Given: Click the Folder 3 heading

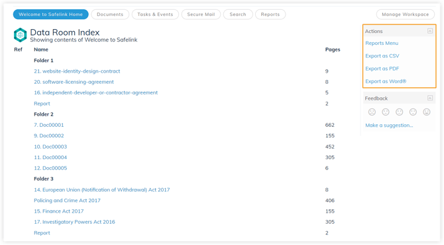Looking at the screenshot, I should [44, 179].
